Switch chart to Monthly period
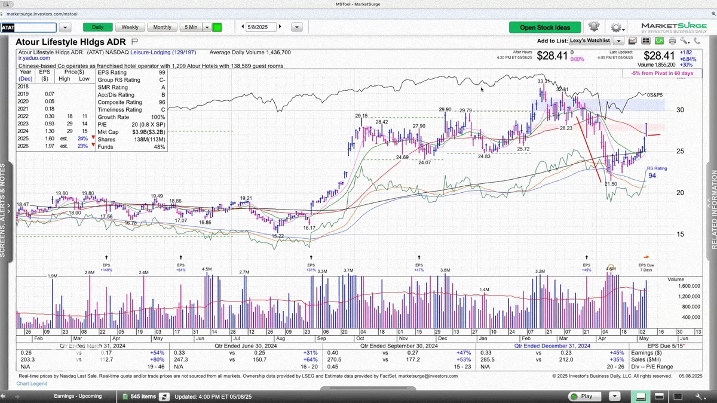This screenshot has width=717, height=403. [x=162, y=27]
